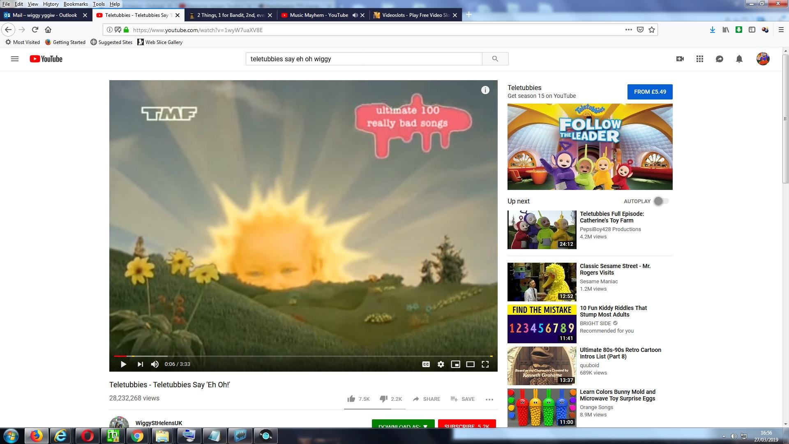
Task: Open the WiggyStHelensUK channel name
Action: tap(159, 423)
